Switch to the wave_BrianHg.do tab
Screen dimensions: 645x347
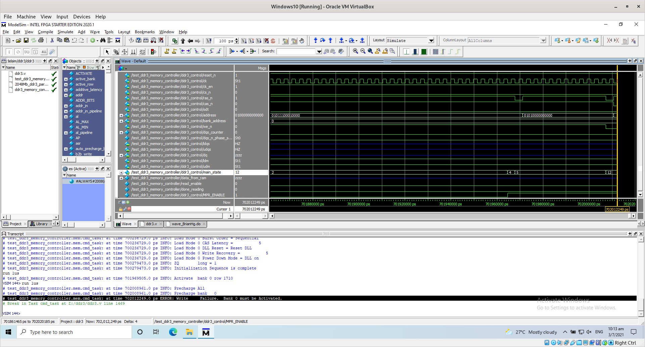(x=186, y=224)
